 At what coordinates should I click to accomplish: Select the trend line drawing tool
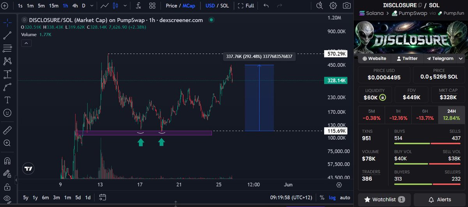pyautogui.click(x=7, y=35)
